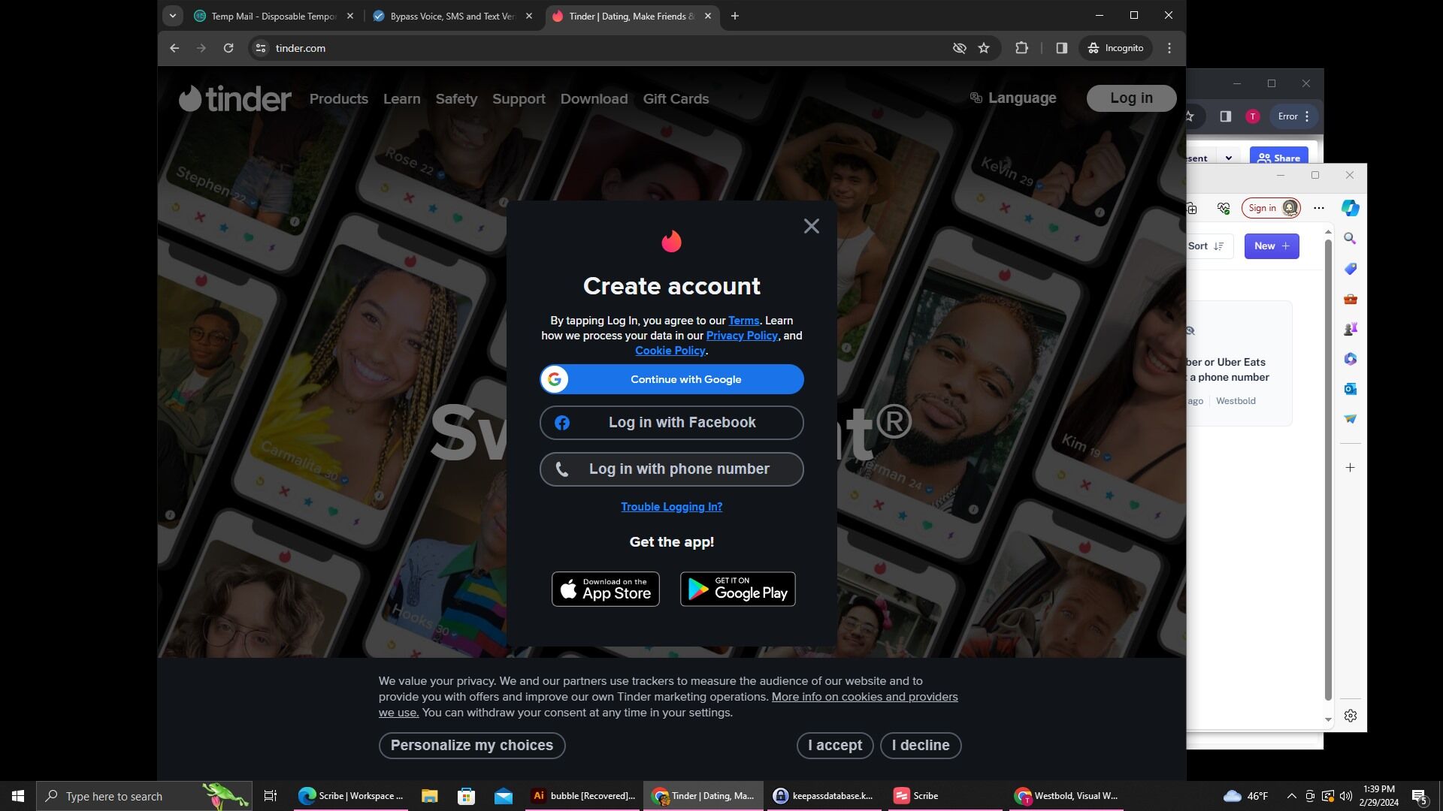The width and height of the screenshot is (1443, 811).
Task: Reload the page
Action: click(228, 48)
